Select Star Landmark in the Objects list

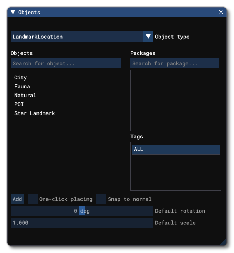coord(34,113)
